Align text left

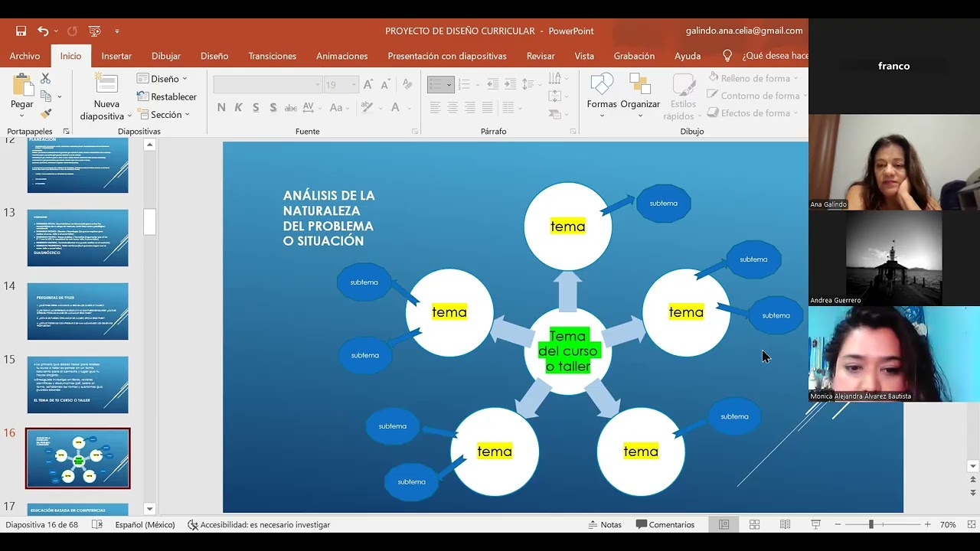tap(435, 108)
